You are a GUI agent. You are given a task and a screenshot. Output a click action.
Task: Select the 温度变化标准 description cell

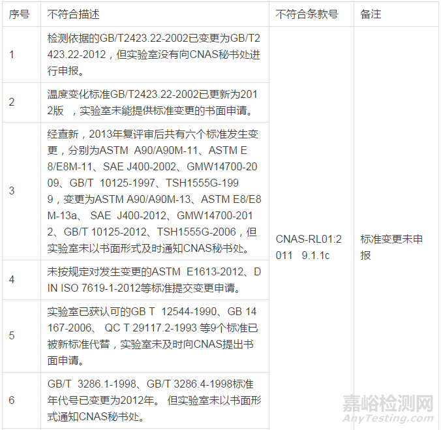coord(153,102)
